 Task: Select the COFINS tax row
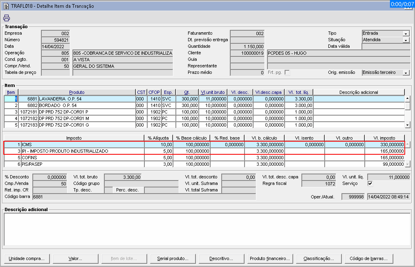coord(204,158)
